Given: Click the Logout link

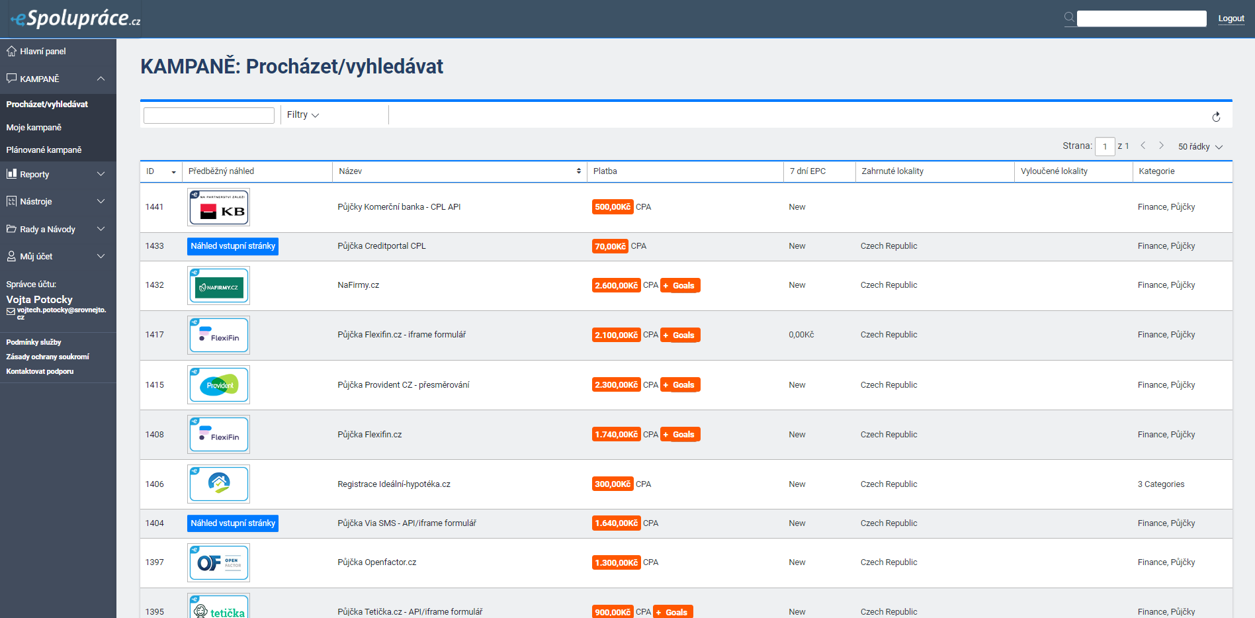Looking at the screenshot, I should [x=1231, y=19].
